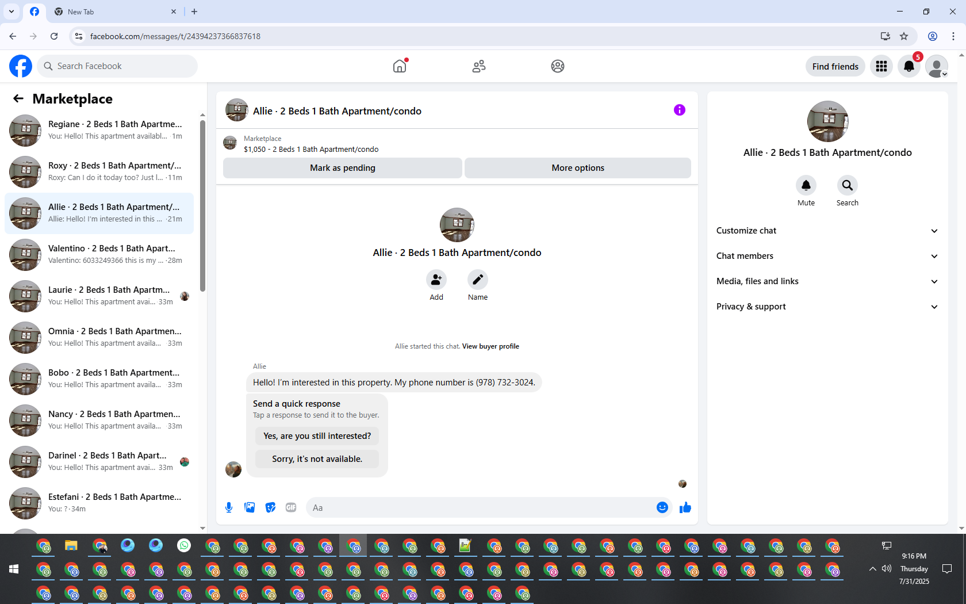View site information icon in address bar

[79, 36]
